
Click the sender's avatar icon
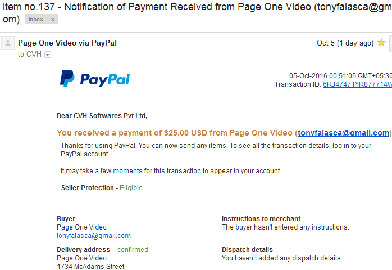(x=8, y=43)
